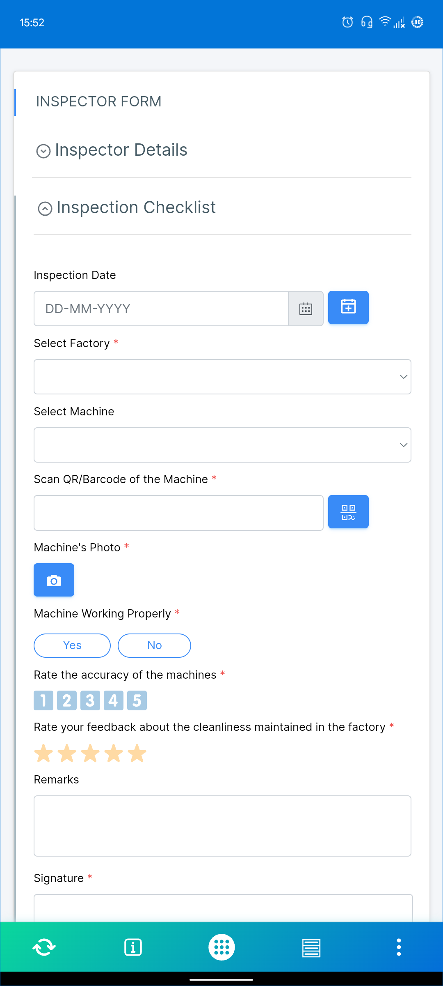Image resolution: width=443 pixels, height=986 pixels.
Task: Open the QR/Barcode scanner icon
Action: [348, 511]
